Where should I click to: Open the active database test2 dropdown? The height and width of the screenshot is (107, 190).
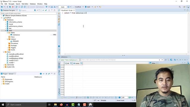coord(89,7)
